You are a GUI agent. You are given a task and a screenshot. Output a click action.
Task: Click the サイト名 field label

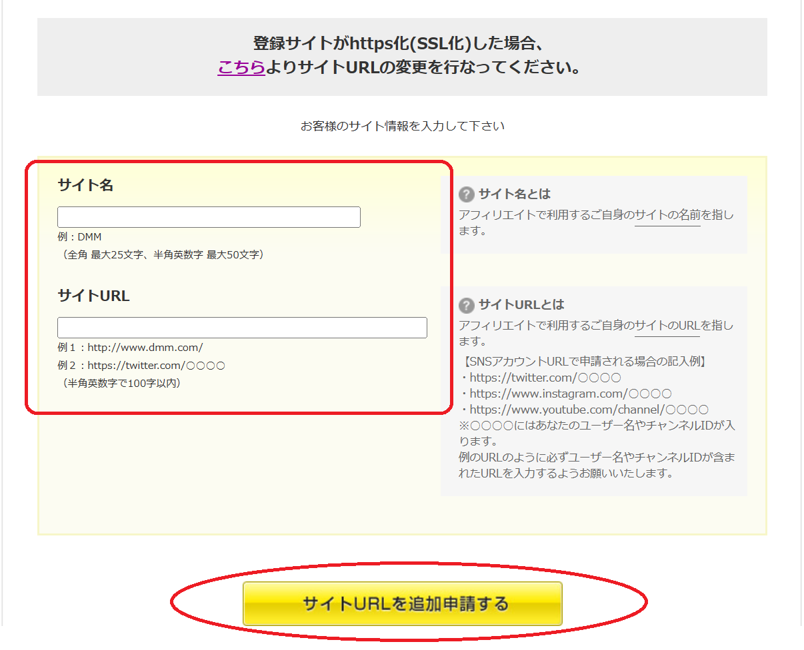click(x=85, y=186)
